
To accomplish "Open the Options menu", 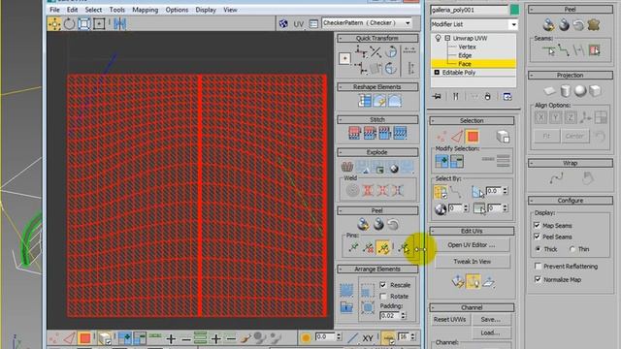I will tap(177, 10).
